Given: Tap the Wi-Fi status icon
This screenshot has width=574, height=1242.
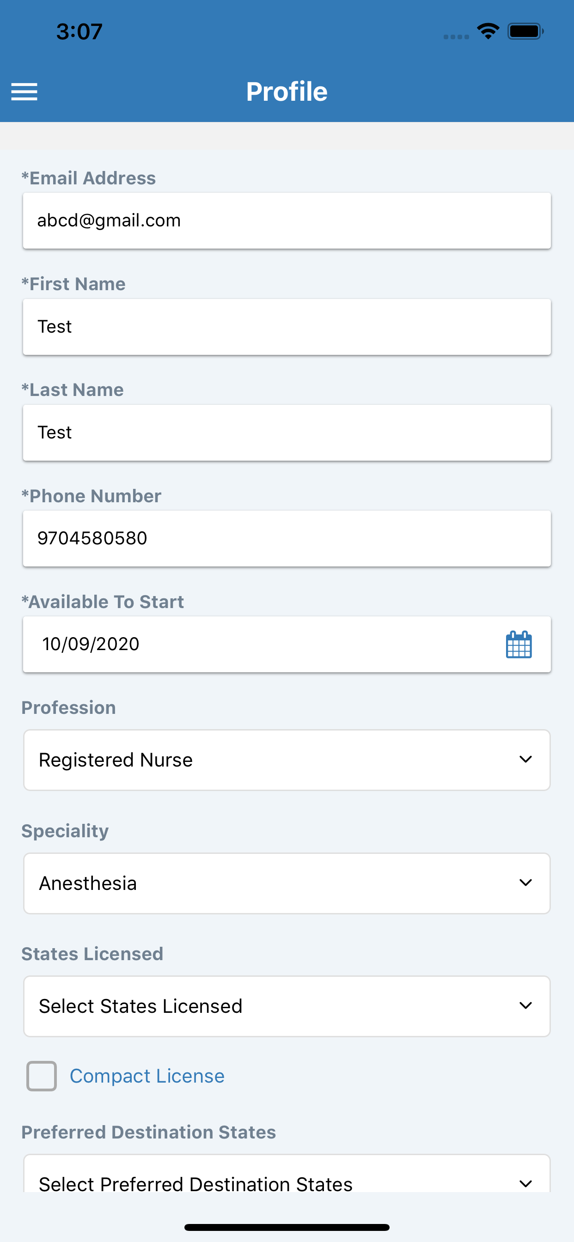Looking at the screenshot, I should click(488, 31).
